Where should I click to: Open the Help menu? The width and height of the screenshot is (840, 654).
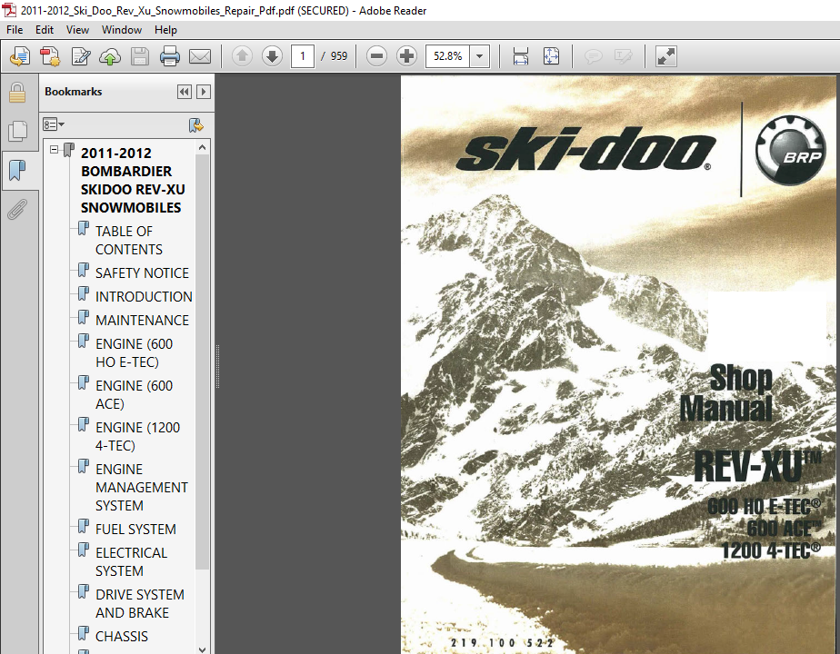coord(165,29)
